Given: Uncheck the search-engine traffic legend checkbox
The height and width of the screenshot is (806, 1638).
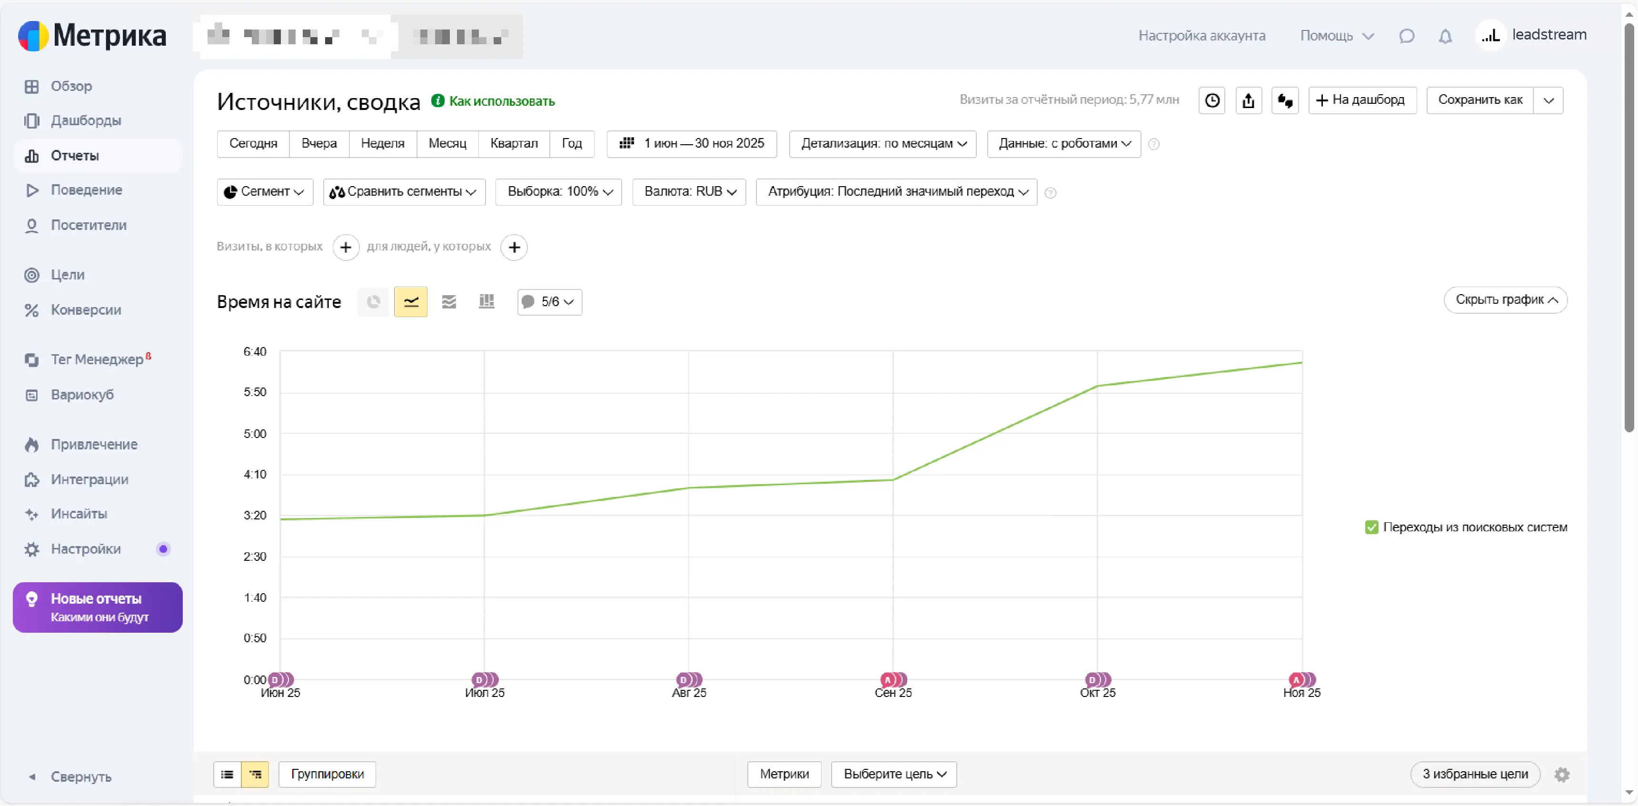Looking at the screenshot, I should click(x=1371, y=527).
